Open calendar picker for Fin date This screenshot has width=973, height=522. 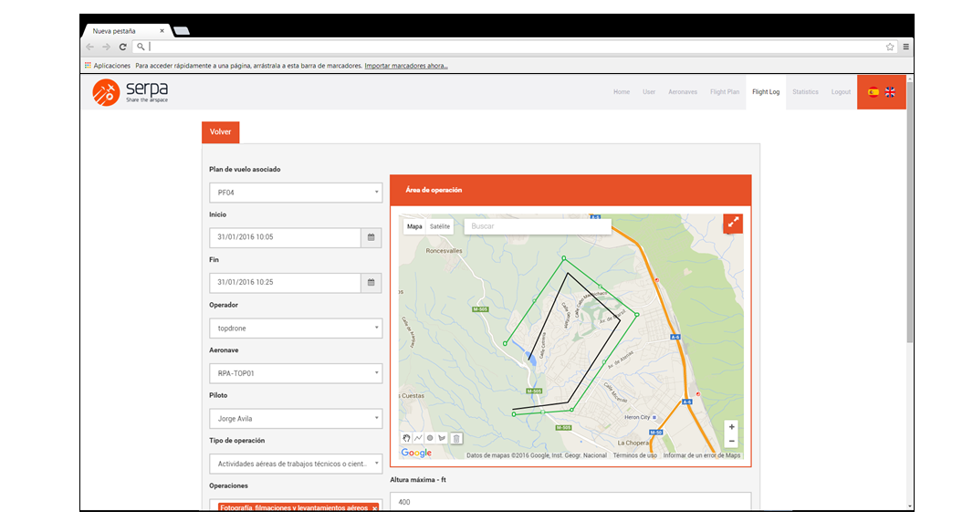(371, 283)
